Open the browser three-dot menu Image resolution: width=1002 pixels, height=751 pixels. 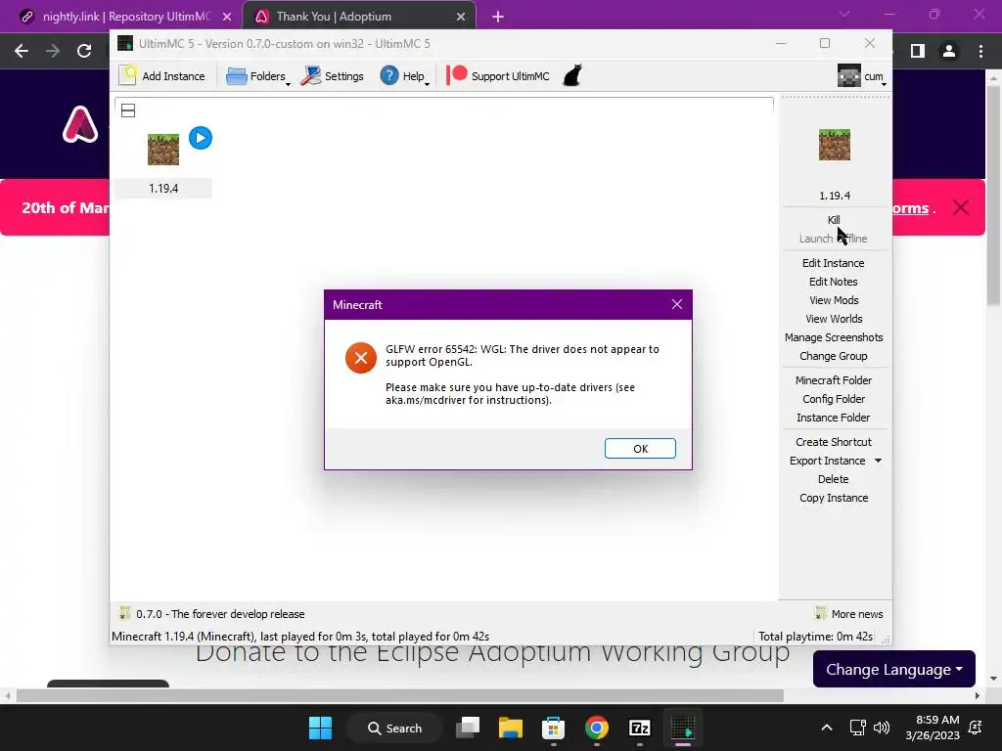[x=980, y=51]
